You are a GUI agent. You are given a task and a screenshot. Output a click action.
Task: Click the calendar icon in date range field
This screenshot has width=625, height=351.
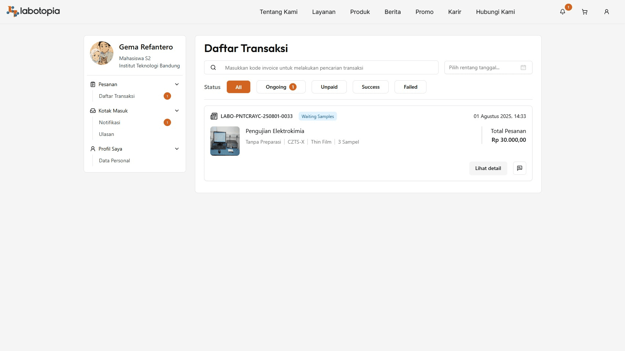tap(523, 67)
